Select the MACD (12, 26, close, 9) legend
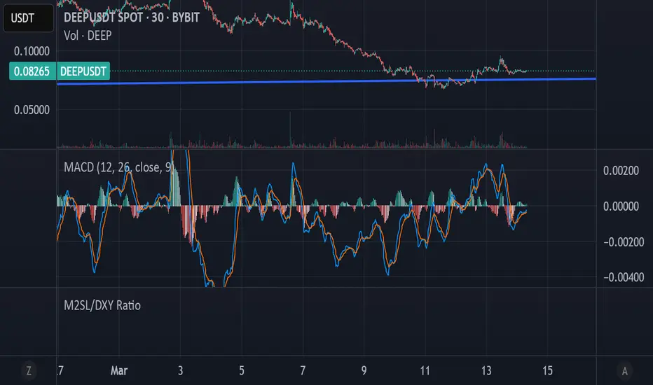Screen dimensions: 653x385 pyautogui.click(x=118, y=167)
